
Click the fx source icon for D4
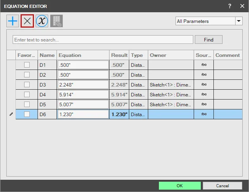coord(204,94)
